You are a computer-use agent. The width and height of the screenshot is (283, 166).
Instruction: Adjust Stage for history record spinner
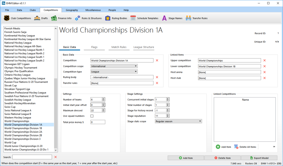(x=168, y=110)
